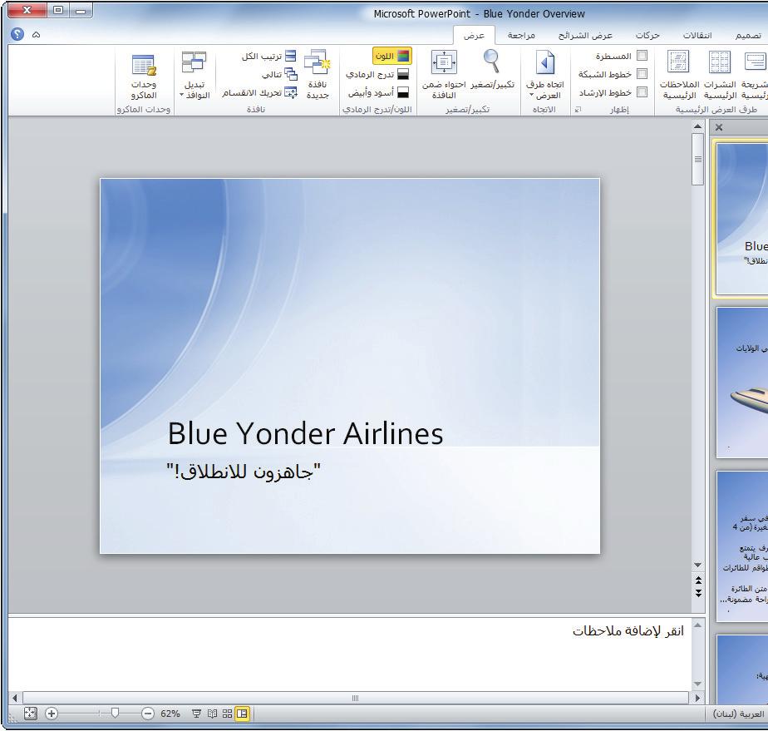Click the Arabic subtitle on the slide
This screenshot has height=731, width=768.
click(244, 472)
